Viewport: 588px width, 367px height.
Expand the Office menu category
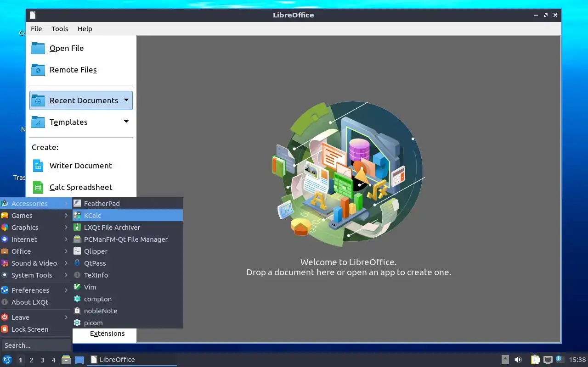coord(36,251)
